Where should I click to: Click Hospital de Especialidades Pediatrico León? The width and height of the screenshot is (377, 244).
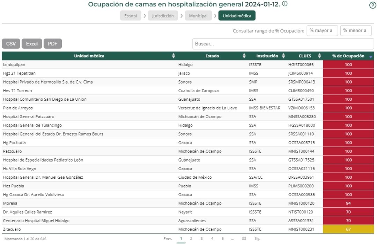tap(43, 160)
